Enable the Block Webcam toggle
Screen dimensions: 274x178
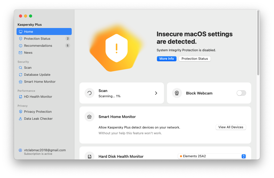[x=241, y=93]
